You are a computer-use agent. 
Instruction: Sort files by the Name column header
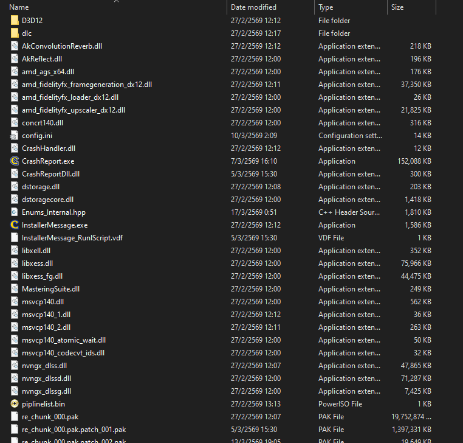pyautogui.click(x=19, y=7)
